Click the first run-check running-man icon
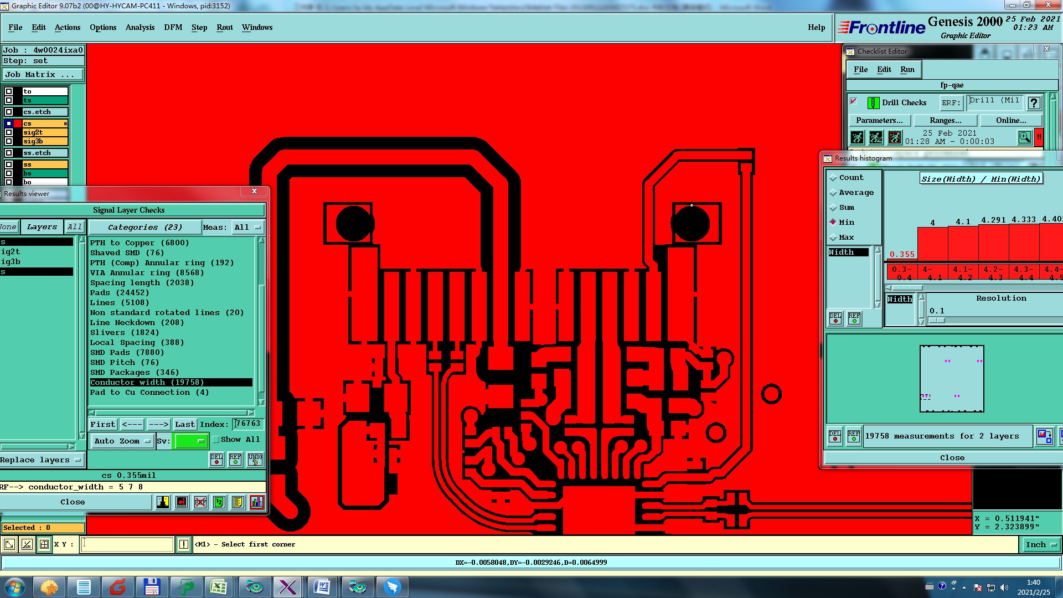The height and width of the screenshot is (598, 1063). [857, 137]
